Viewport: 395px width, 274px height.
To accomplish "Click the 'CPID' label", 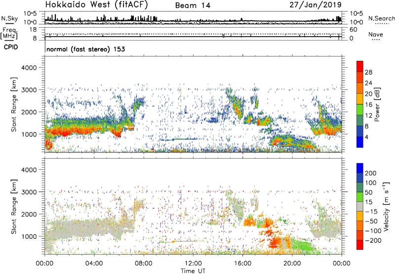I will 11,47.
